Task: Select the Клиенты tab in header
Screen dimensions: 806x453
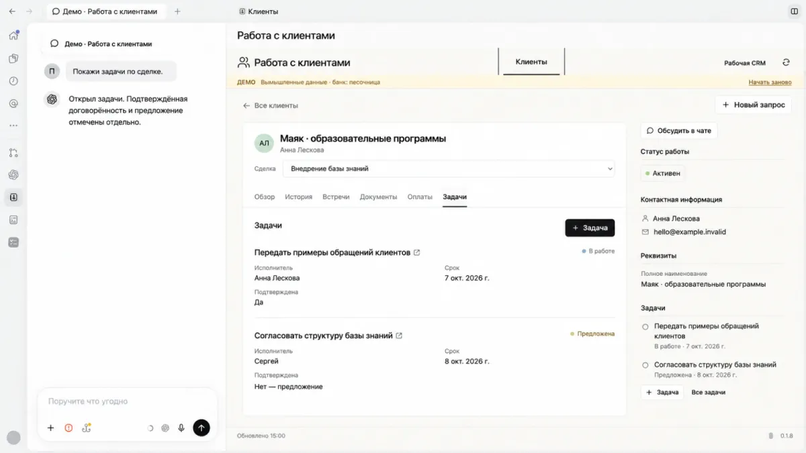Action: click(x=531, y=62)
